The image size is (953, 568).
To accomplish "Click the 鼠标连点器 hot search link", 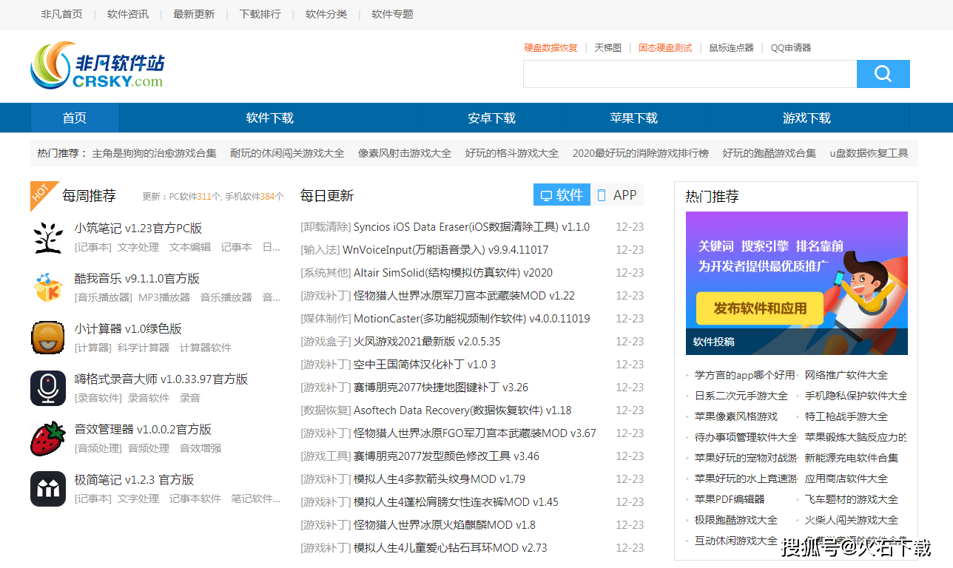I will [731, 47].
